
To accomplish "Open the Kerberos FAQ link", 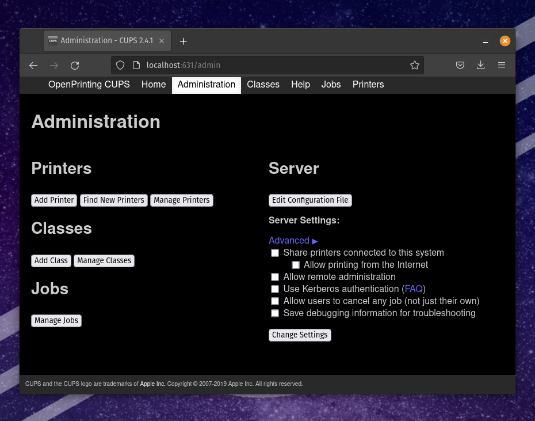I will [x=414, y=289].
